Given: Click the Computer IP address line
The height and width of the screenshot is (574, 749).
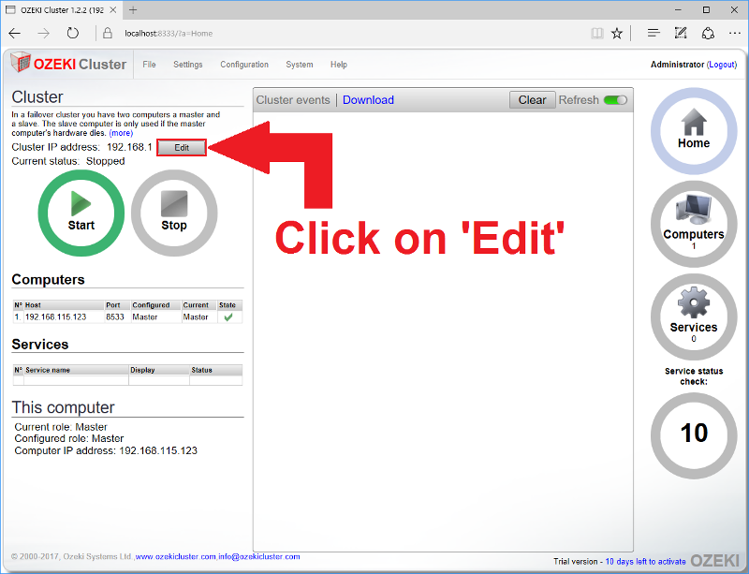Looking at the screenshot, I should coord(106,450).
